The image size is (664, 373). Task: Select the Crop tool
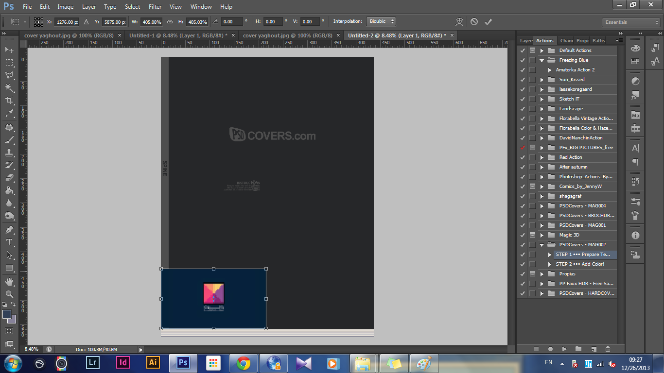9,101
